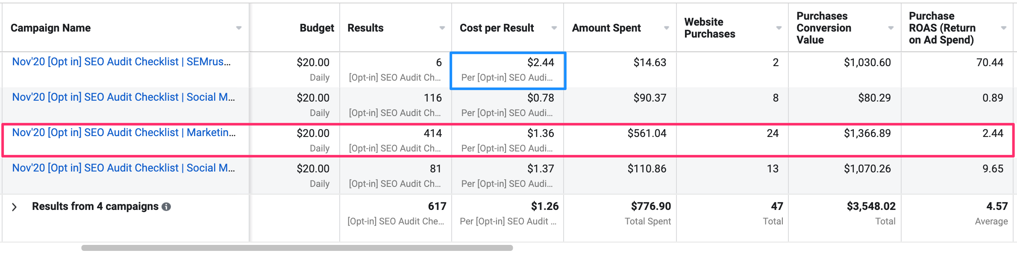Click the Budget column header
This screenshot has width=1017, height=256.
[x=317, y=28]
